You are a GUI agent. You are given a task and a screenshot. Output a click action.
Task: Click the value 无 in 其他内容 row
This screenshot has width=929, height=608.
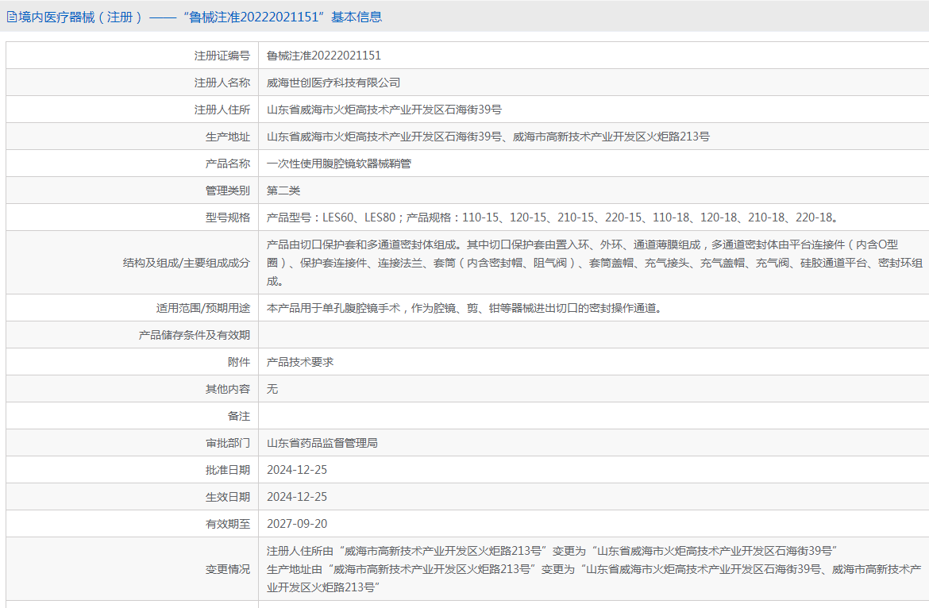point(272,389)
